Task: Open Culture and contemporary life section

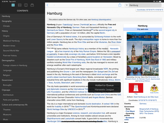Action: tap(22, 105)
